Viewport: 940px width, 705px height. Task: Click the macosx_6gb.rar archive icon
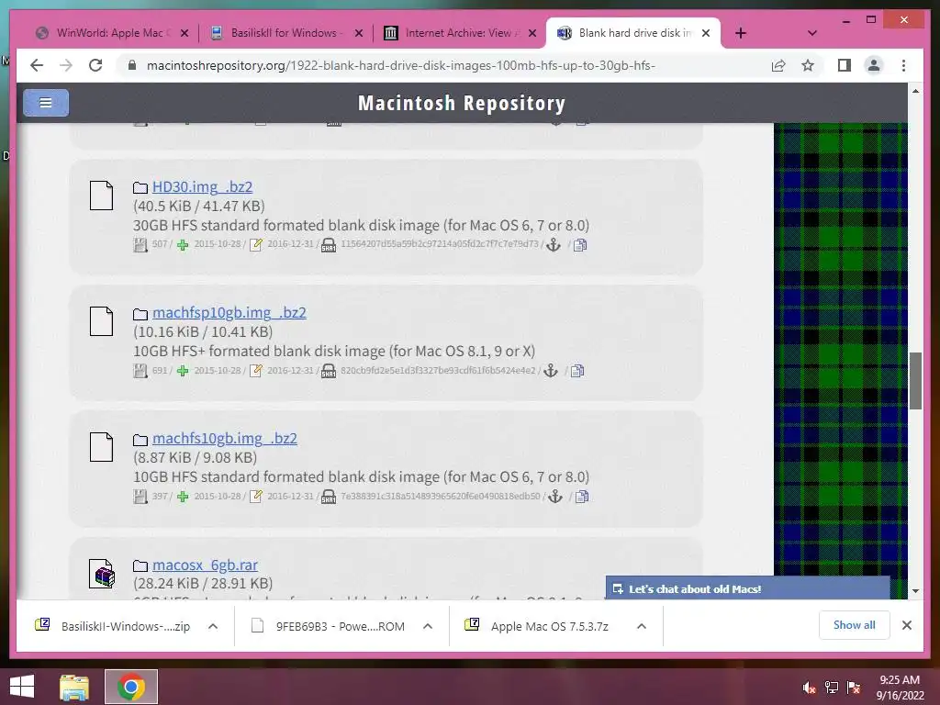pyautogui.click(x=102, y=574)
